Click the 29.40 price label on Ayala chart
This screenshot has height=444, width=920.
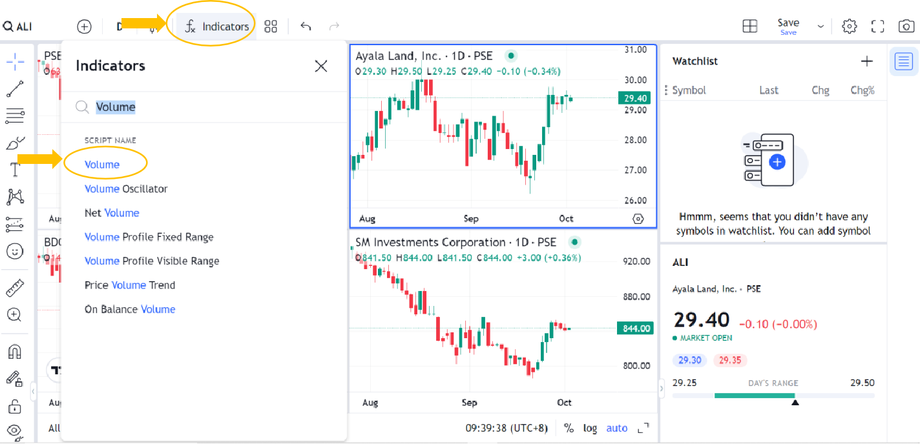pos(633,98)
